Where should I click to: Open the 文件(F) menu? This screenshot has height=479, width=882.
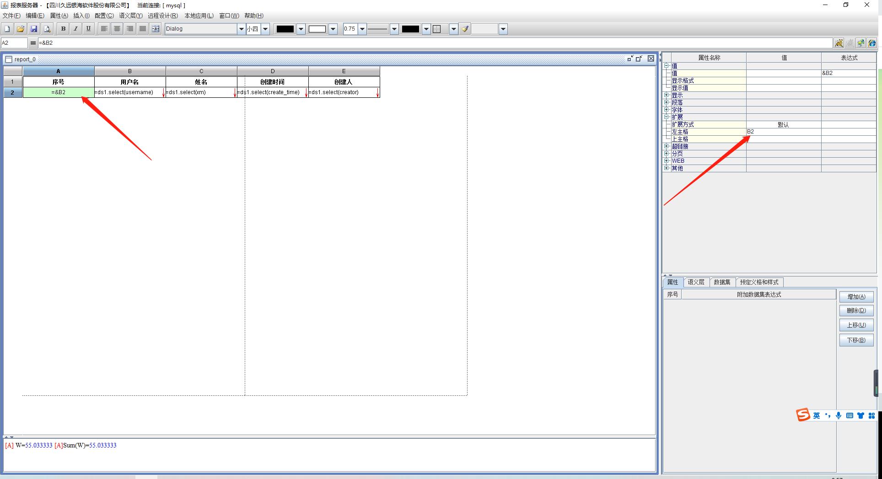point(11,16)
